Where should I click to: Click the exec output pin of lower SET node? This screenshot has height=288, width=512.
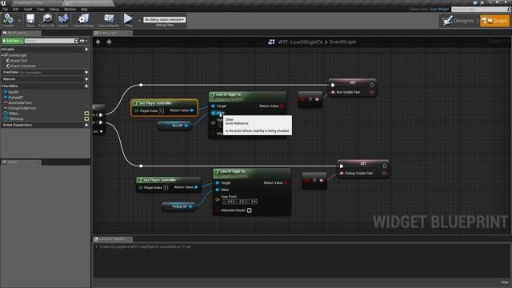[385, 166]
